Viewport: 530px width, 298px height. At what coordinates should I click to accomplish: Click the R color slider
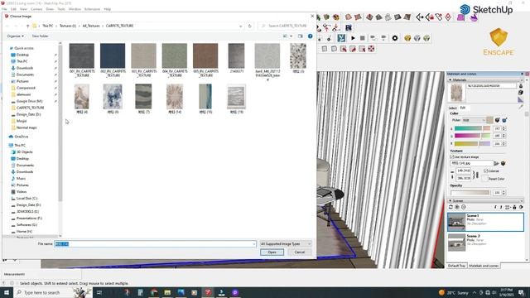pyautogui.click(x=472, y=128)
